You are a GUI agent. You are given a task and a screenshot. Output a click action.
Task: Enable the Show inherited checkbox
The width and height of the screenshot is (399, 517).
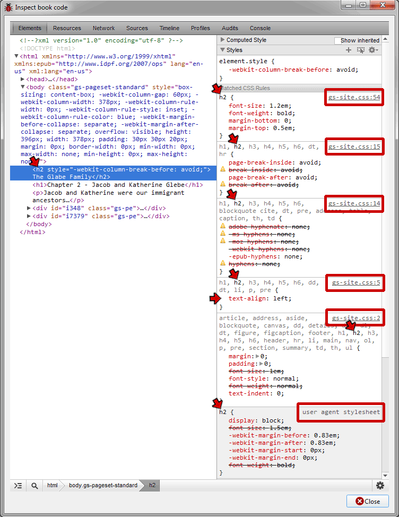point(337,40)
